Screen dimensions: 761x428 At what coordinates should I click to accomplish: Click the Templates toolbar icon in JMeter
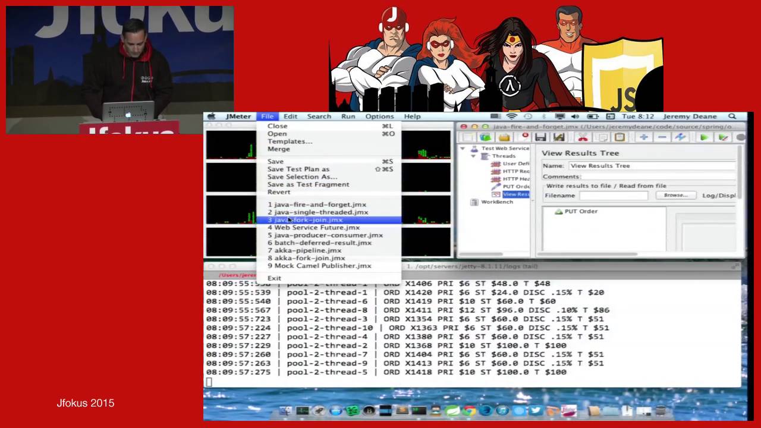pyautogui.click(x=486, y=137)
